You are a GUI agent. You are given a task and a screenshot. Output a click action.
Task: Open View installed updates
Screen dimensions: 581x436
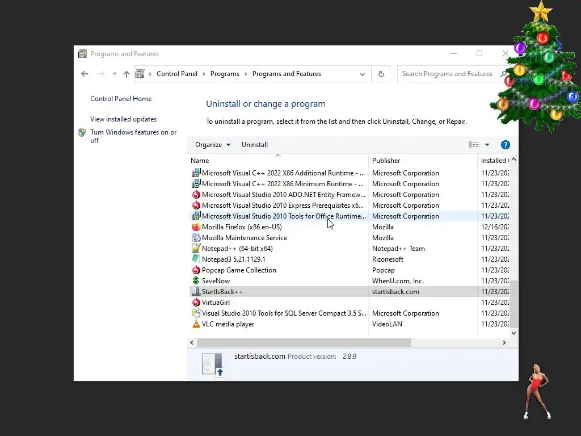pos(123,119)
